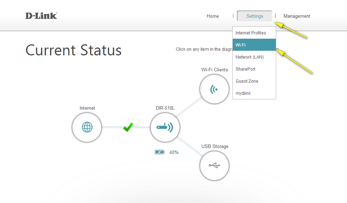Click the green connection checkmark
This screenshot has width=347, height=203.
click(128, 127)
